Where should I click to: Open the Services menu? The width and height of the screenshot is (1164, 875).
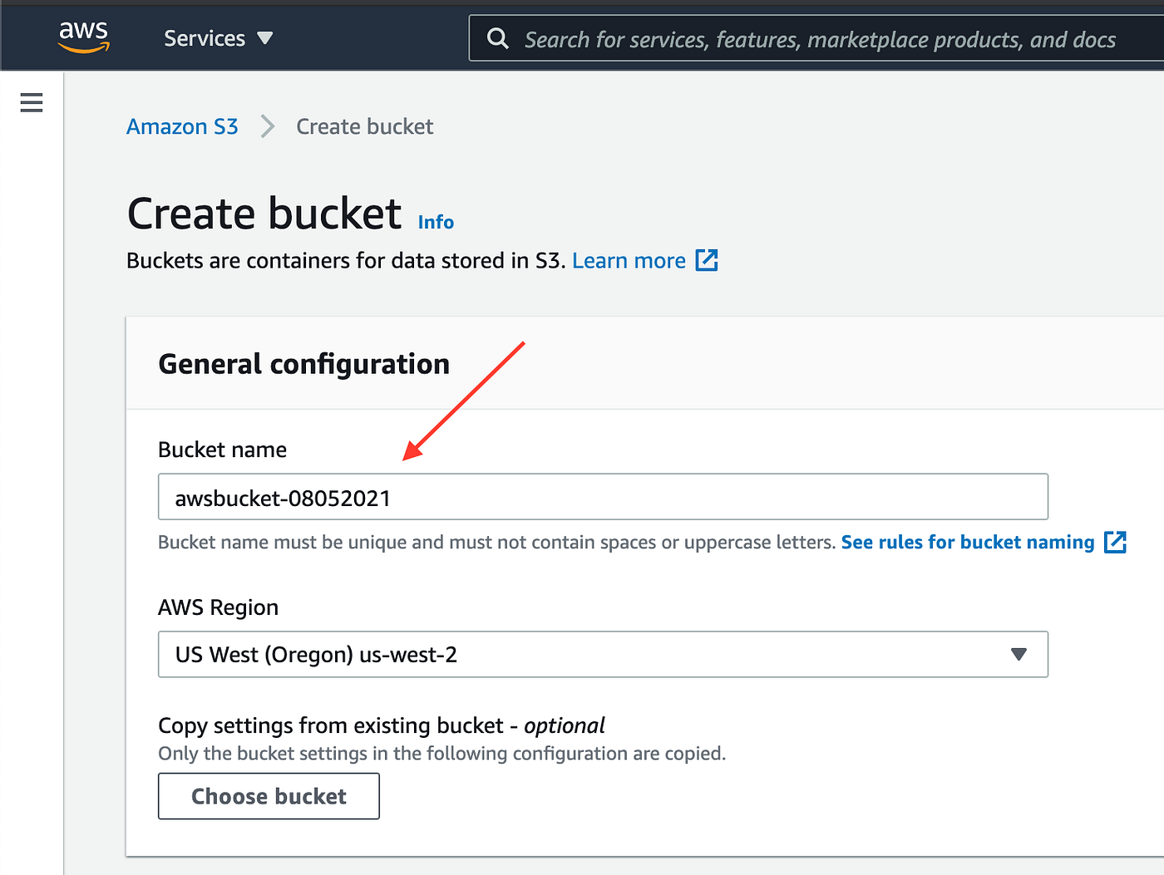205,38
